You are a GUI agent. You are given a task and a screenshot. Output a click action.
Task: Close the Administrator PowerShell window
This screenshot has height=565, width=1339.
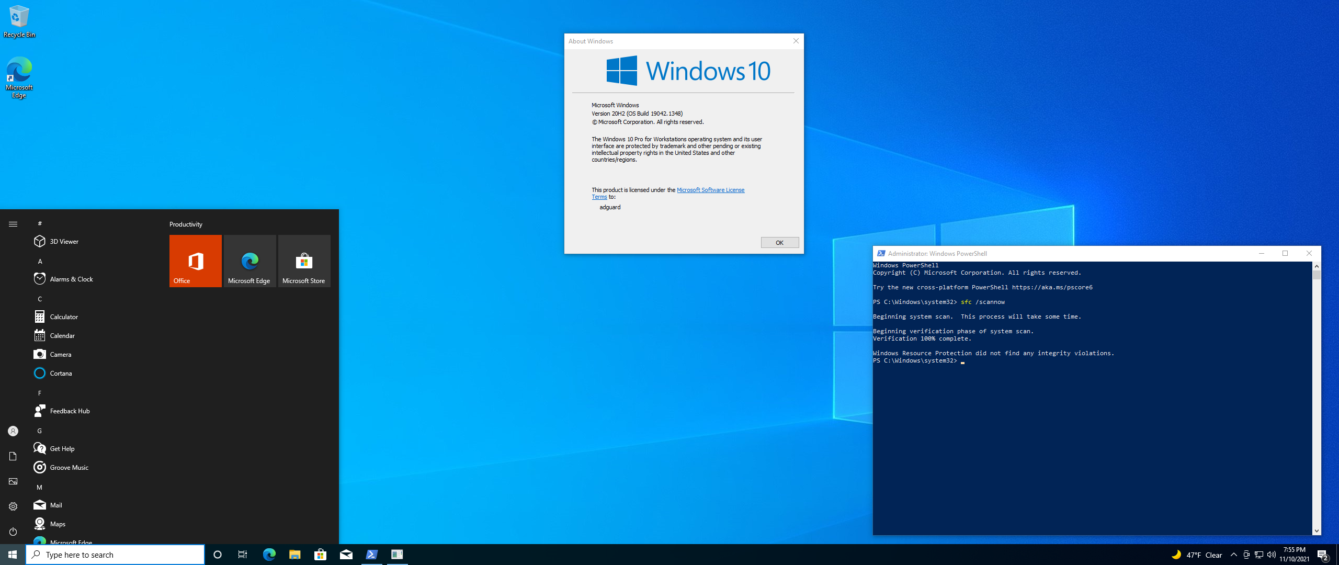point(1309,253)
